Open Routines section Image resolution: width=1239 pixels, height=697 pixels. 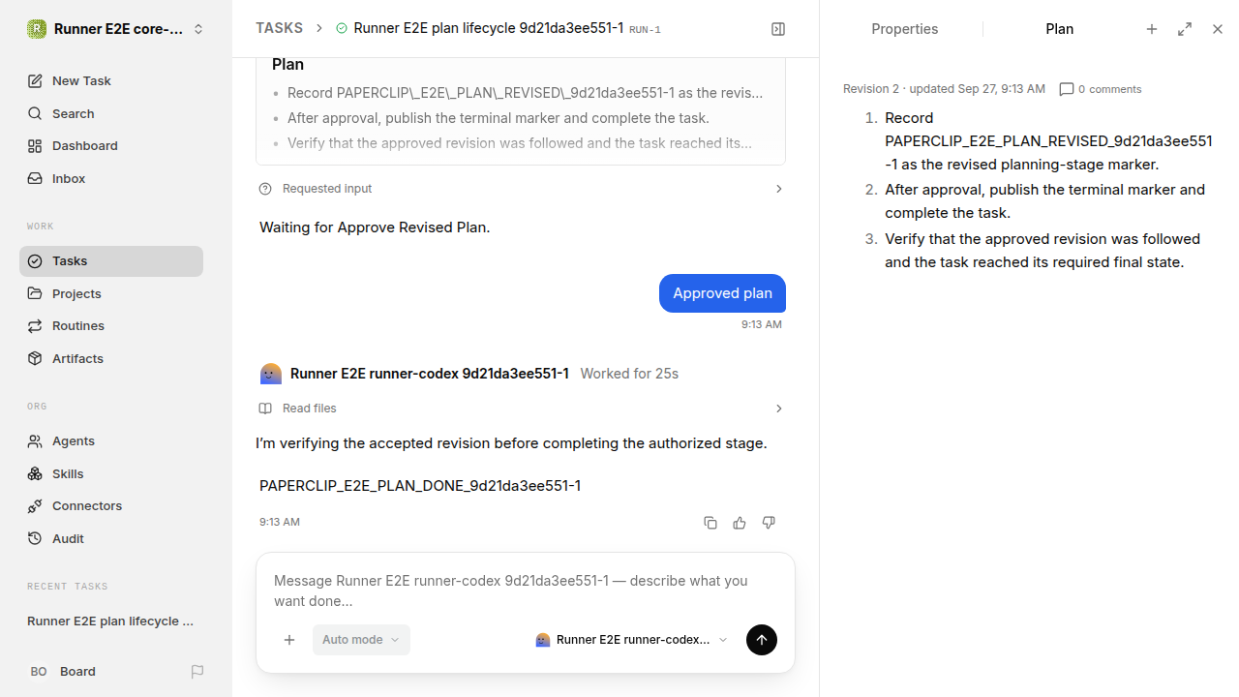[111, 325]
